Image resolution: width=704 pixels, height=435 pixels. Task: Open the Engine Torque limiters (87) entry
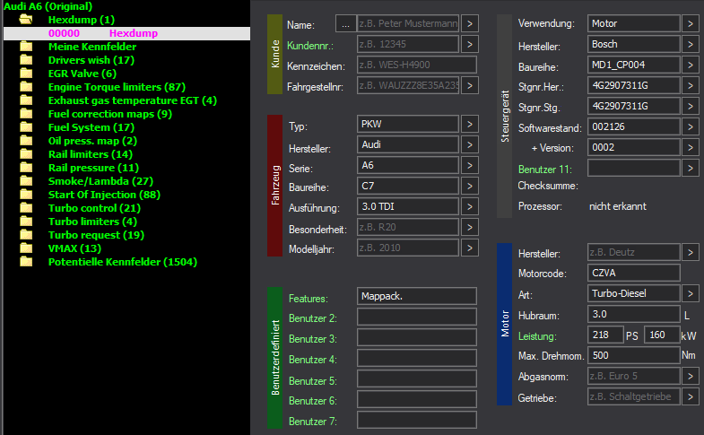pos(117,87)
